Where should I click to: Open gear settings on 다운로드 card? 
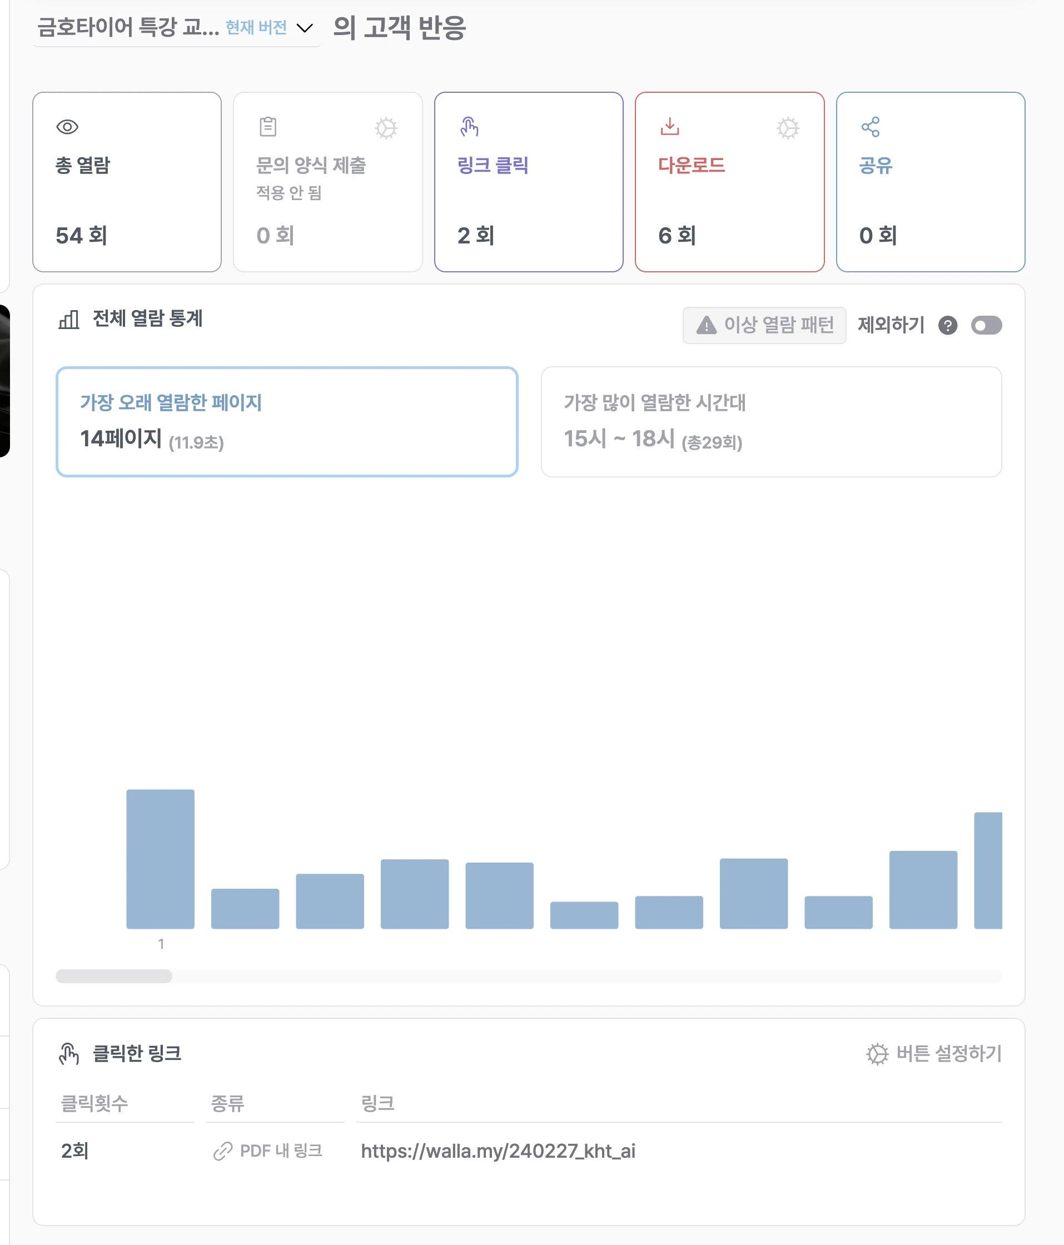[788, 128]
